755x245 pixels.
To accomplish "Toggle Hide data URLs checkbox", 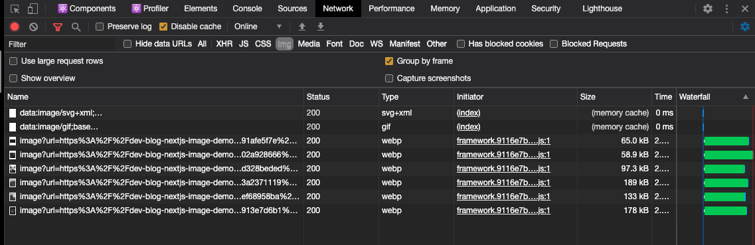I will (127, 44).
